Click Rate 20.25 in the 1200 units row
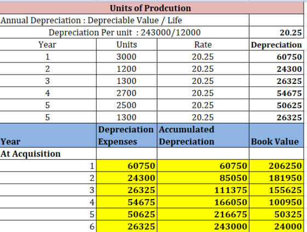The height and width of the screenshot is (232, 307). [x=203, y=69]
